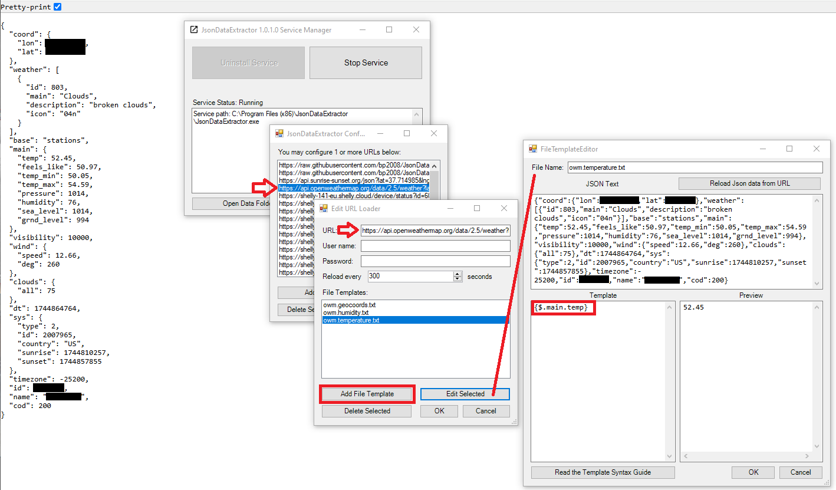This screenshot has height=490, width=836.
Task: Click the Edit URL Loader window icon
Action: [324, 209]
